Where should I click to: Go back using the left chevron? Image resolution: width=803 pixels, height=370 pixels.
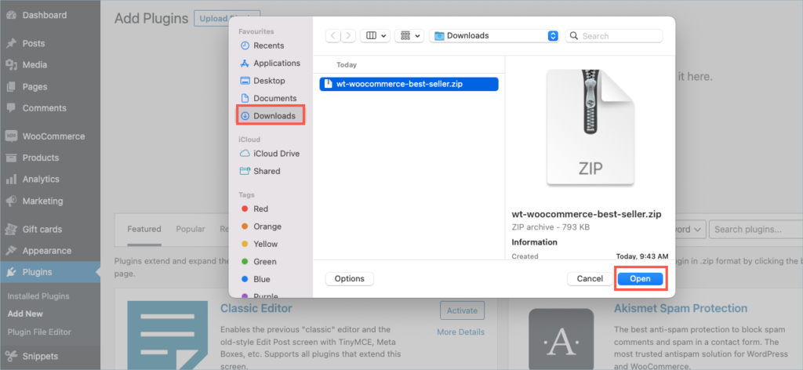click(x=332, y=36)
